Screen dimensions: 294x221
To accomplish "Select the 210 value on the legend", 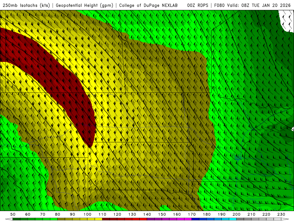I will point(251,214).
